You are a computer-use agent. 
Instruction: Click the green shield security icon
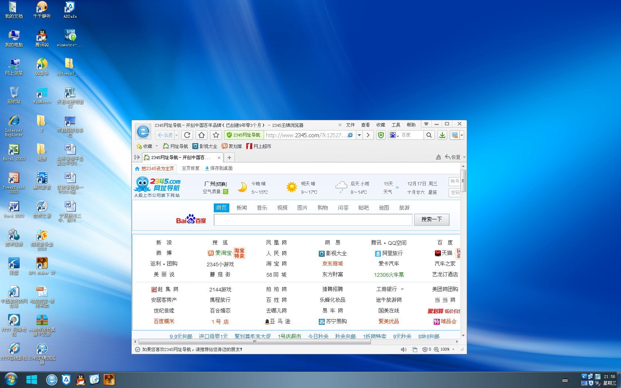(x=381, y=135)
